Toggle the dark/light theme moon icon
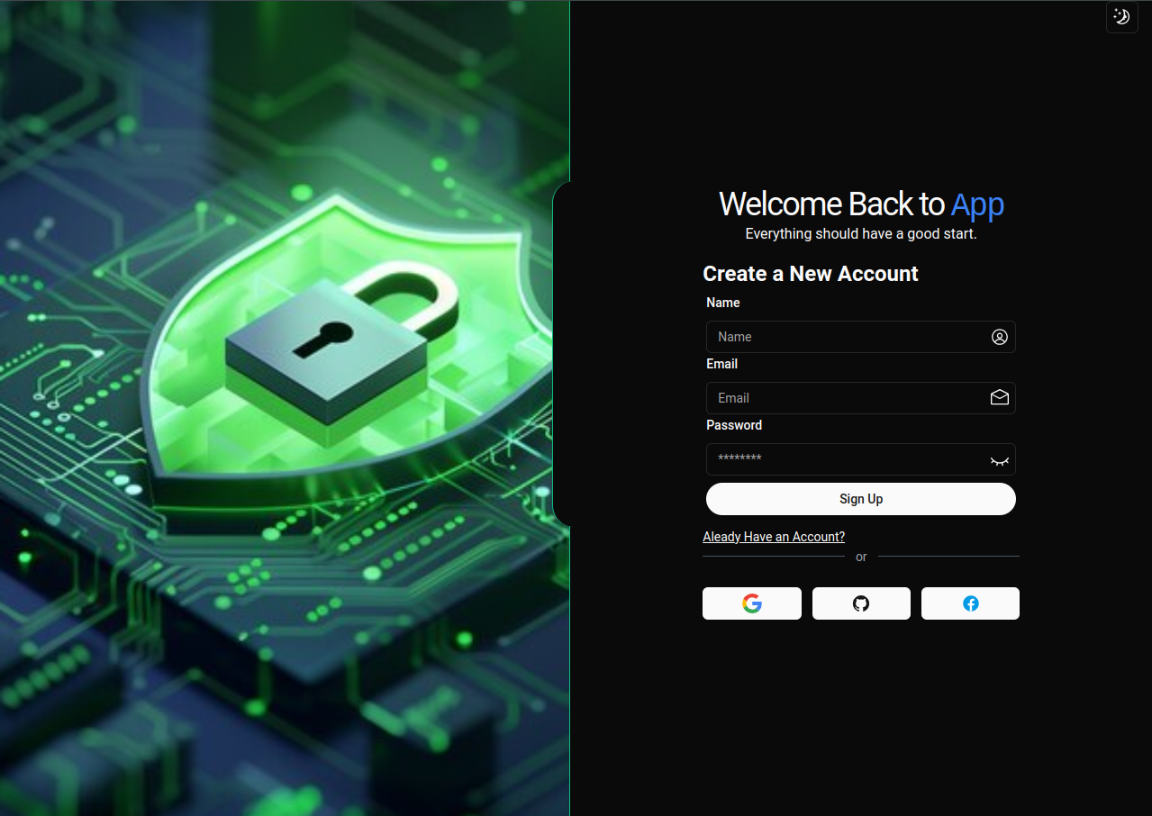 (1121, 16)
